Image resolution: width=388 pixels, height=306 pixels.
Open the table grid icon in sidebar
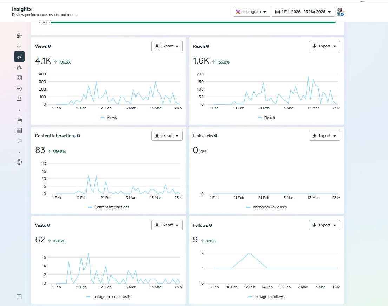[19, 130]
